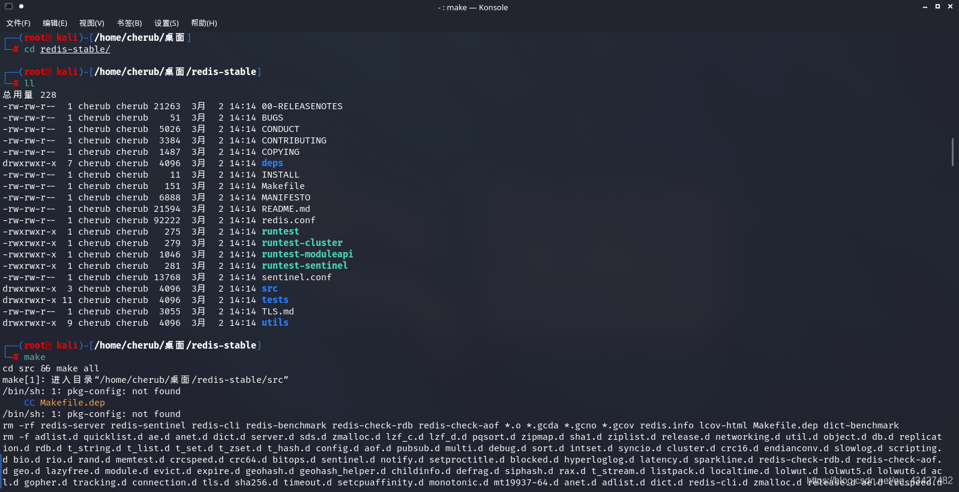
Task: Click the size 13768 of sentinel.conf
Action: click(167, 277)
